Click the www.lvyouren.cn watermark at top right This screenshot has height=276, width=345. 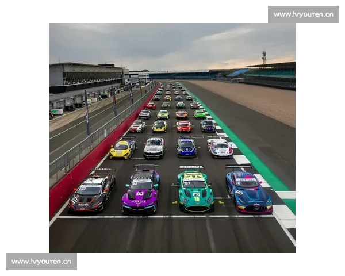point(303,14)
